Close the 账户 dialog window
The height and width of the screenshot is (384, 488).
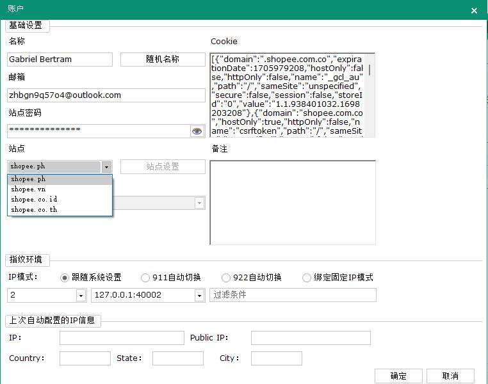point(474,10)
